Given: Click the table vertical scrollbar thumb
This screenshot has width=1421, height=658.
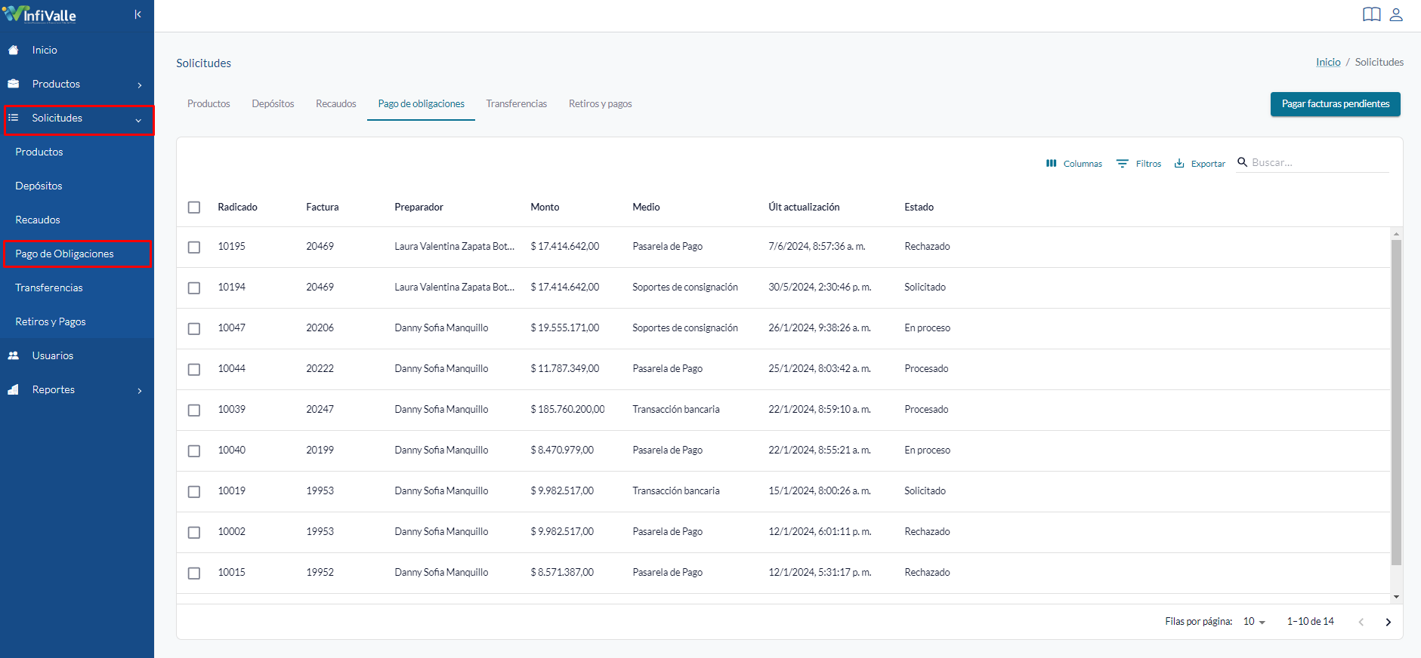Looking at the screenshot, I should pyautogui.click(x=1396, y=402).
